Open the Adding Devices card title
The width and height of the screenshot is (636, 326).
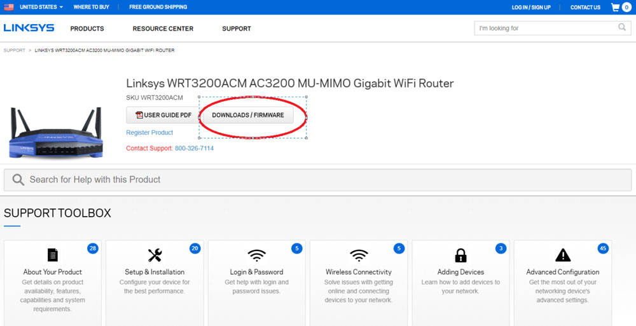pyautogui.click(x=460, y=272)
